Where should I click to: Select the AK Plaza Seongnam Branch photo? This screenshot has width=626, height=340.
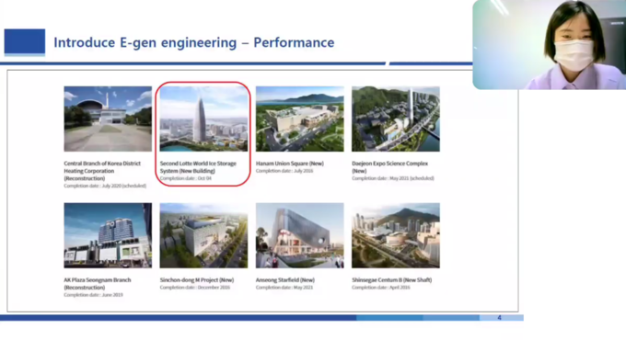pyautogui.click(x=108, y=235)
